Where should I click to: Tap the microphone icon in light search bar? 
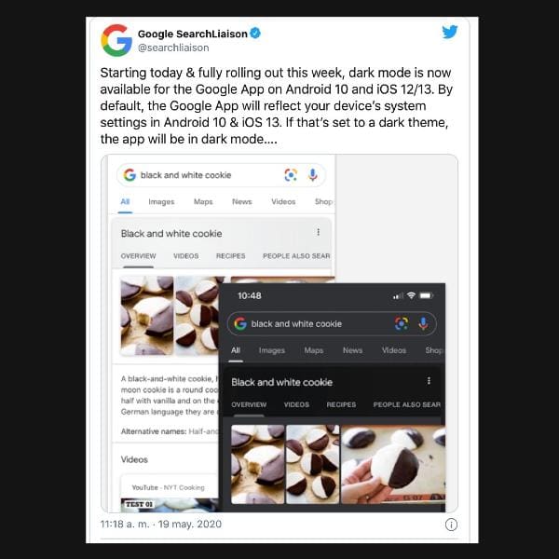(x=313, y=175)
